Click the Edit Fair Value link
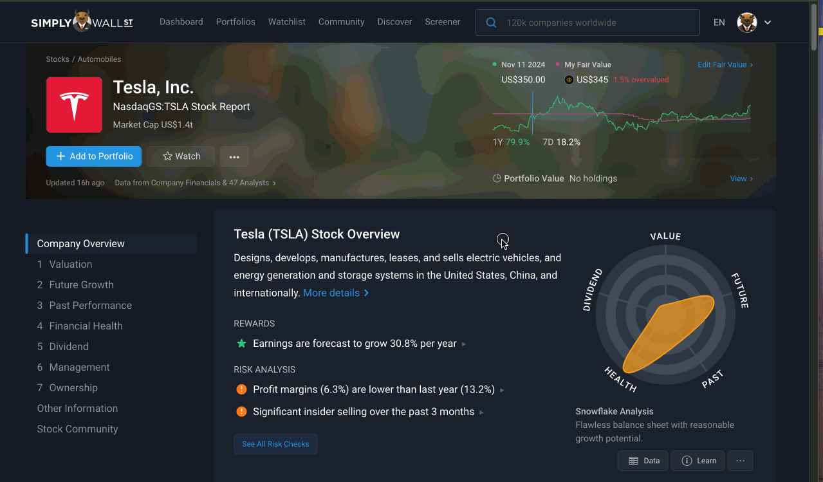Screen dimensions: 823x482 click(x=725, y=64)
